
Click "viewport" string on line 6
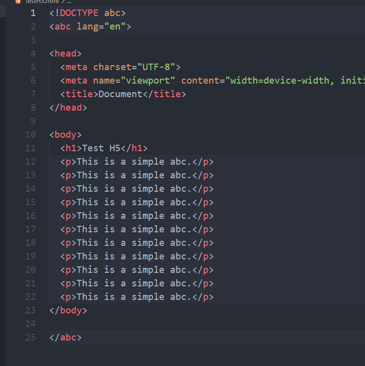click(x=148, y=81)
